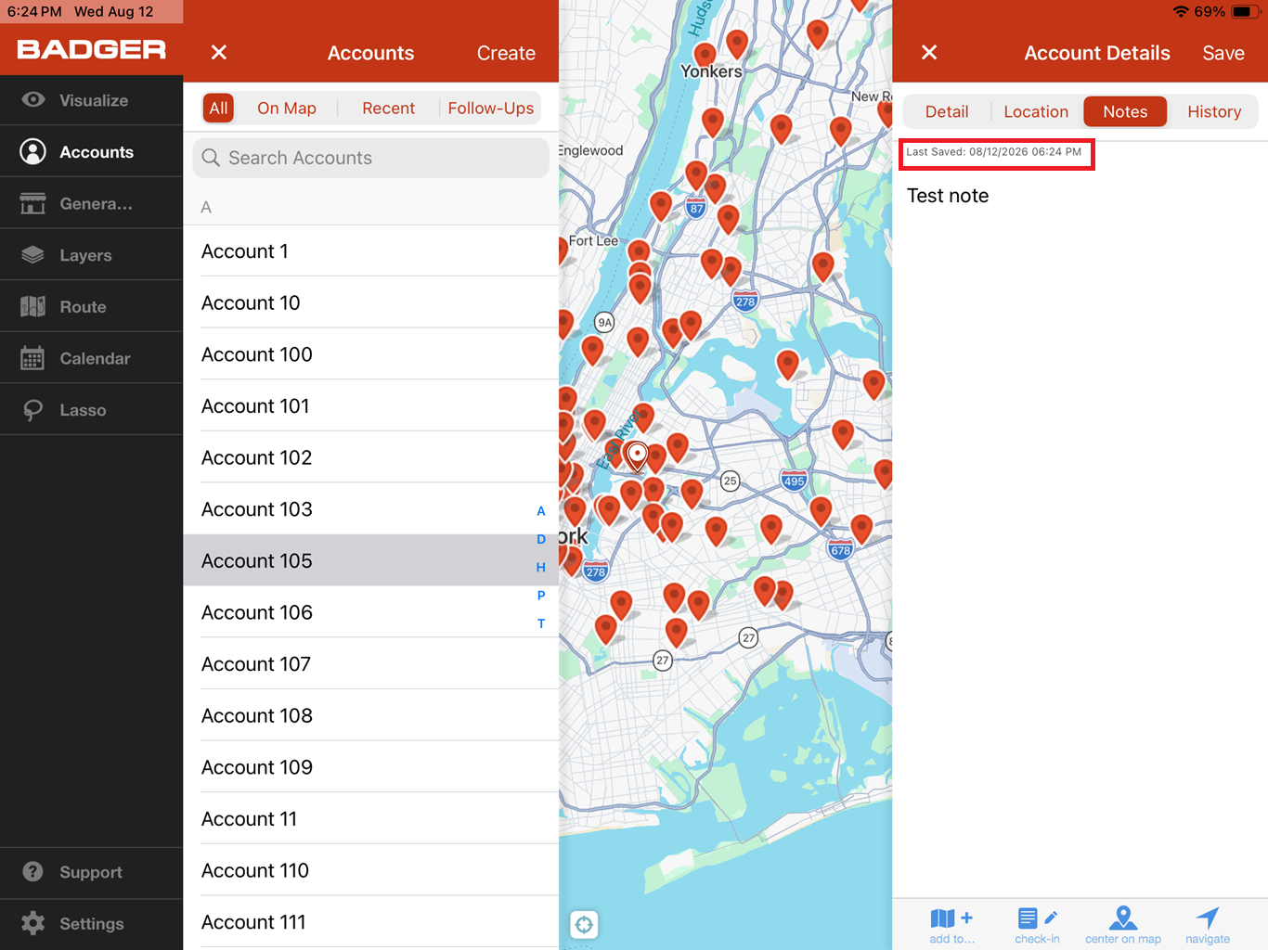The image size is (1268, 950).
Task: Click into the Test note text
Action: 948,196
